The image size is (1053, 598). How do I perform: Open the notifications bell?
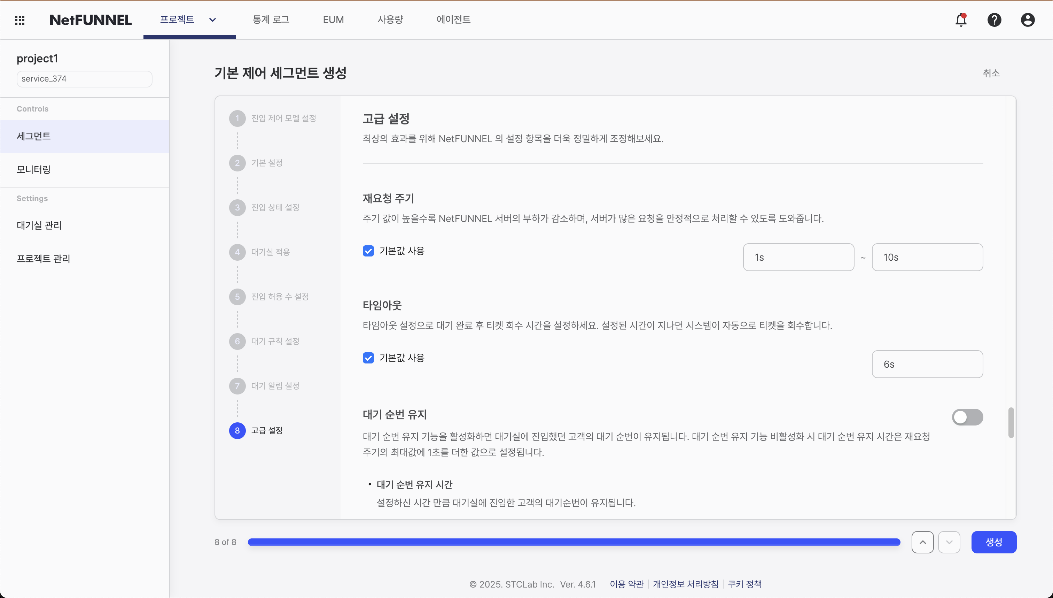[x=961, y=20]
